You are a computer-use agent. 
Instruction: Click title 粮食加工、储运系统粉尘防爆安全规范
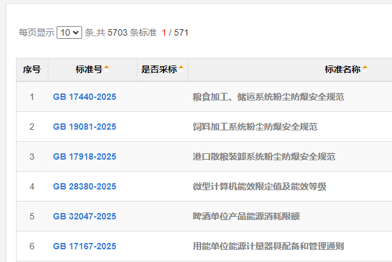point(268,97)
